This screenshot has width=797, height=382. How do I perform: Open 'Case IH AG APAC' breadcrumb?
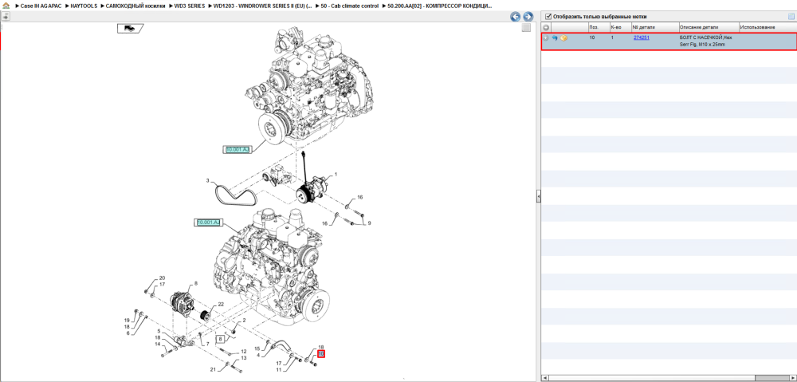41,6
